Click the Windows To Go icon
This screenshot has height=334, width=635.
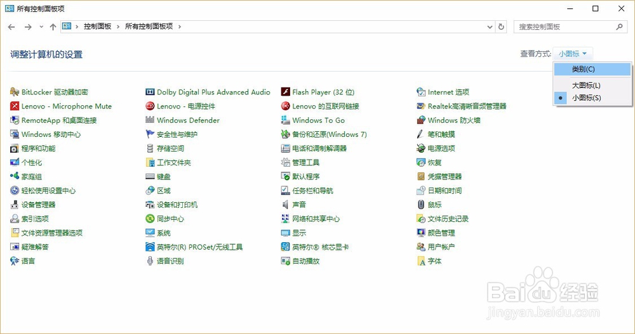(286, 120)
